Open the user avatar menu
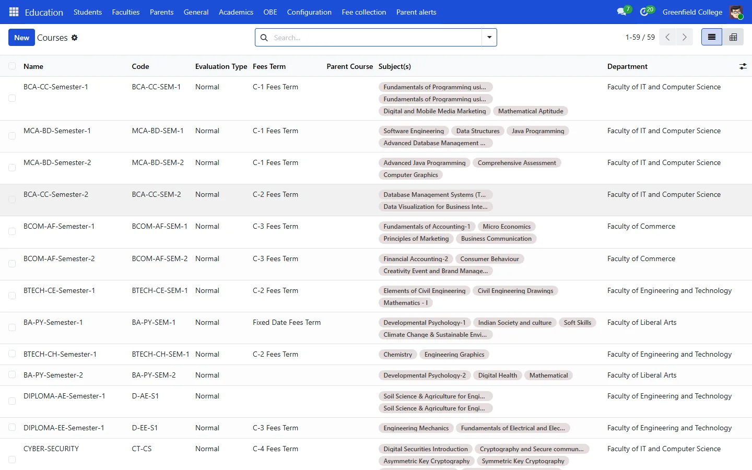 click(736, 12)
